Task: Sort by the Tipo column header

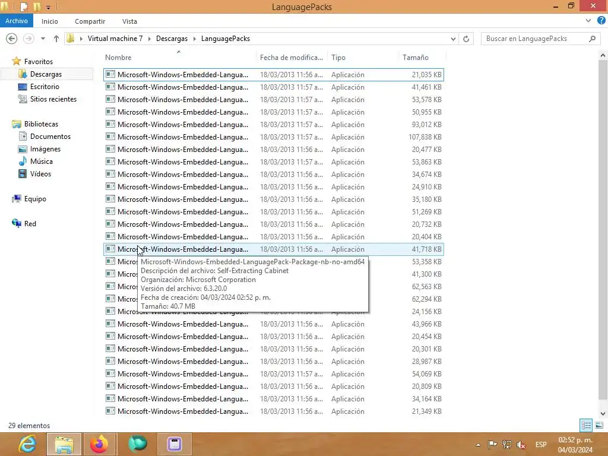Action: tap(338, 58)
